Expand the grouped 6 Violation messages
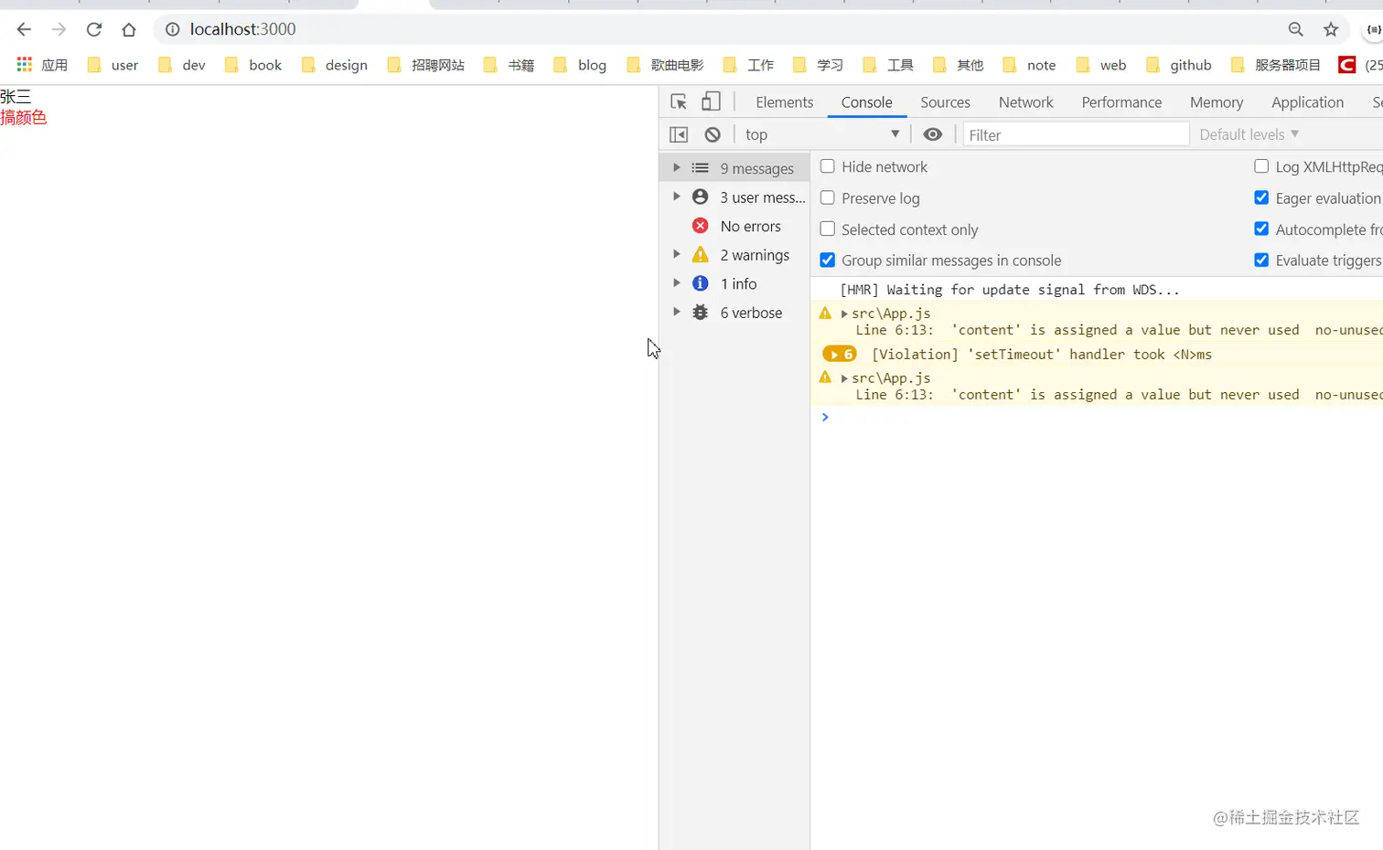The width and height of the screenshot is (1383, 850). tap(839, 354)
